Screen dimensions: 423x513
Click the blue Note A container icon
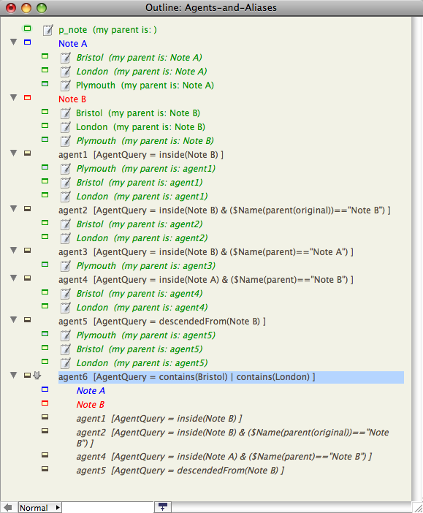(x=28, y=42)
